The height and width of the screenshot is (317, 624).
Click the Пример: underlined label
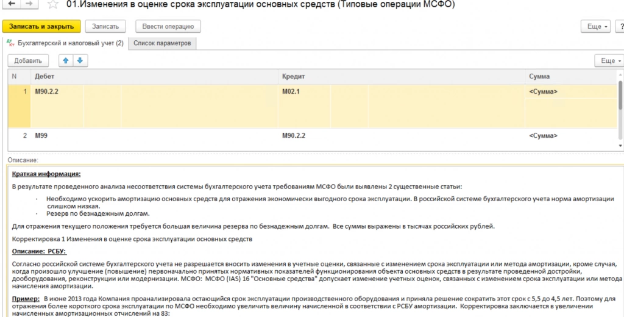pos(26,299)
